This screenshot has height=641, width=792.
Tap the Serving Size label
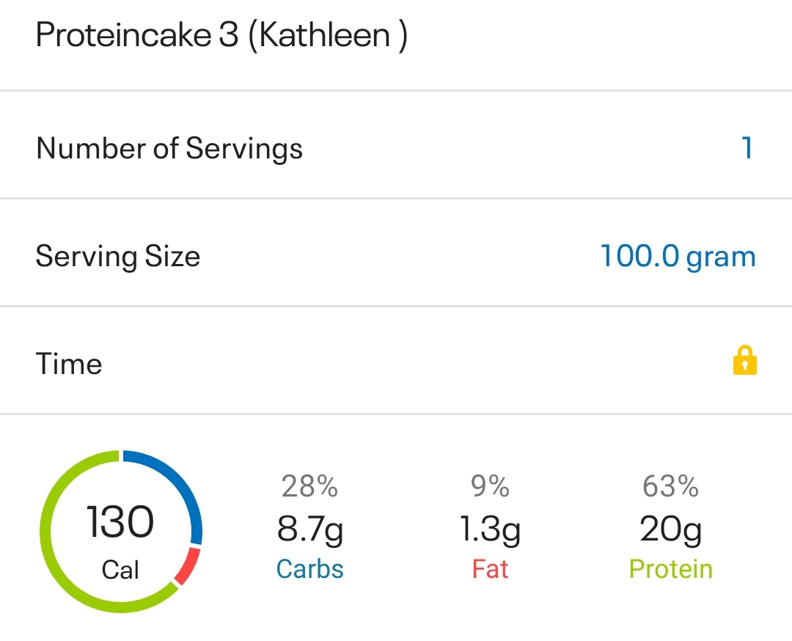tap(118, 256)
